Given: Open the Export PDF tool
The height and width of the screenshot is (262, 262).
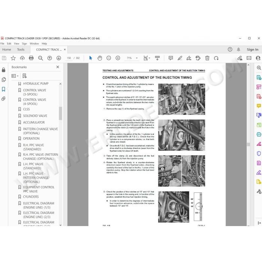Looking at the screenshot, I should pyautogui.click(x=259, y=77).
